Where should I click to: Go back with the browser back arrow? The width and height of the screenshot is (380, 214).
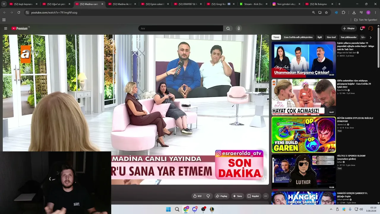[4, 12]
